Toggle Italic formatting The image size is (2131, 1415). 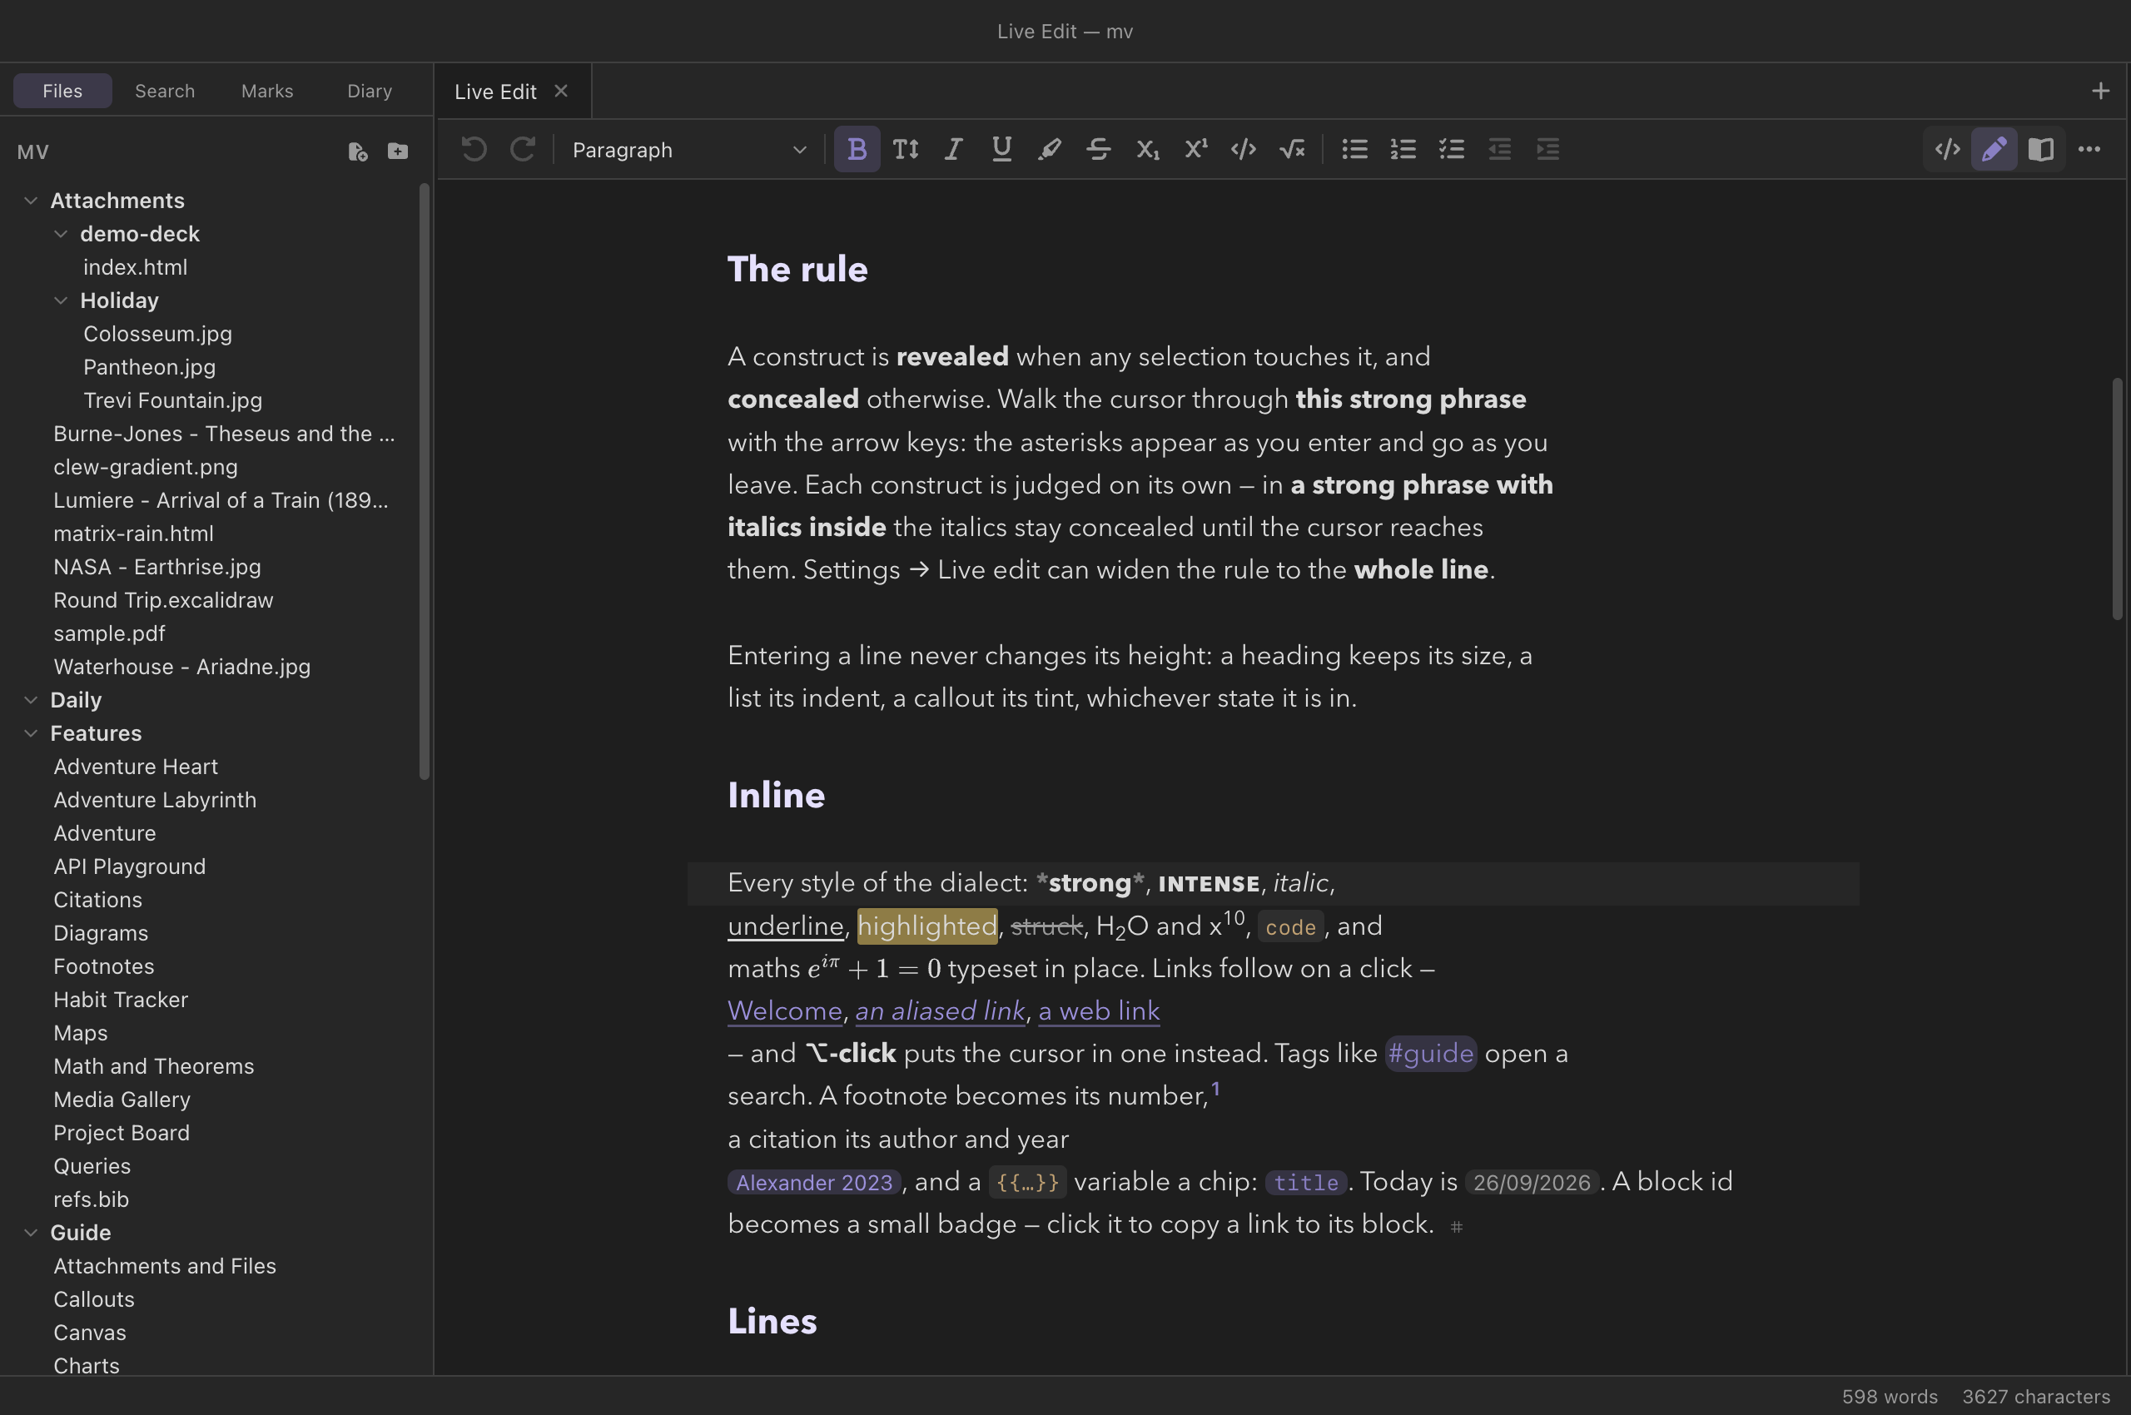click(953, 149)
